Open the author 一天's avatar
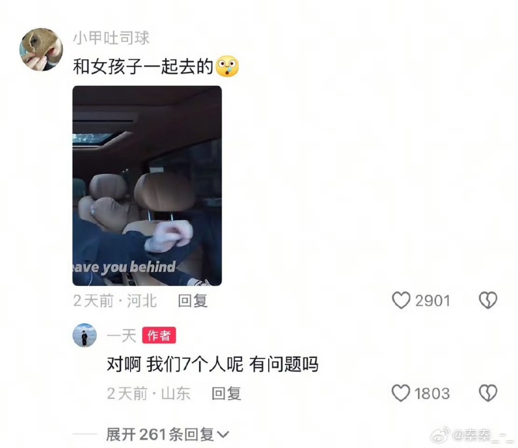This screenshot has width=518, height=448. 85,335
